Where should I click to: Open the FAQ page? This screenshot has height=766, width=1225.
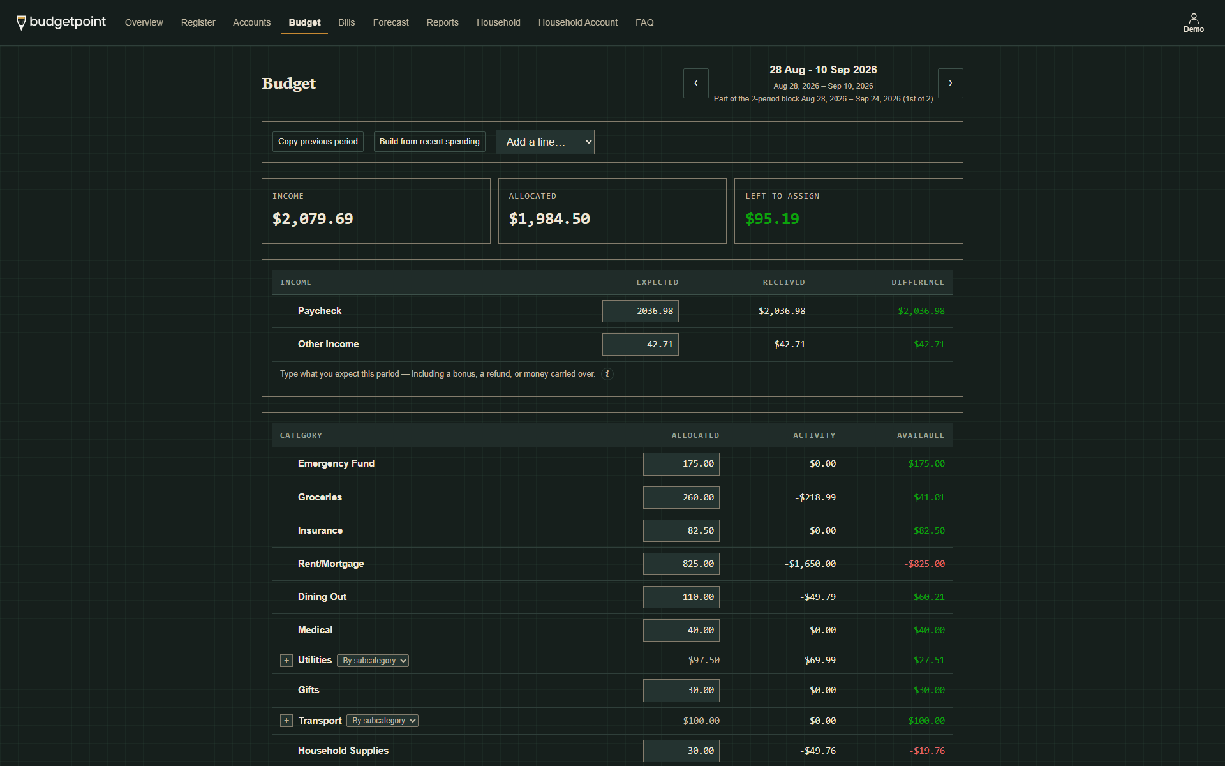644,22
